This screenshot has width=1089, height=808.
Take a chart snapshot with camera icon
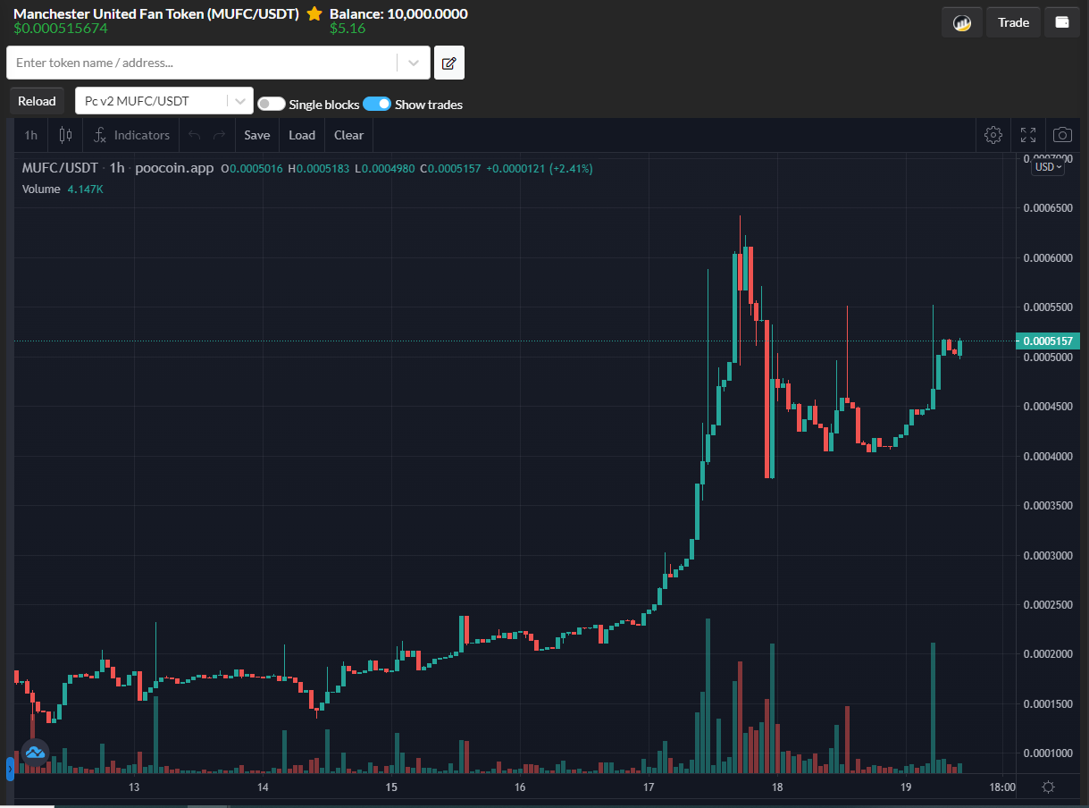[1062, 135]
